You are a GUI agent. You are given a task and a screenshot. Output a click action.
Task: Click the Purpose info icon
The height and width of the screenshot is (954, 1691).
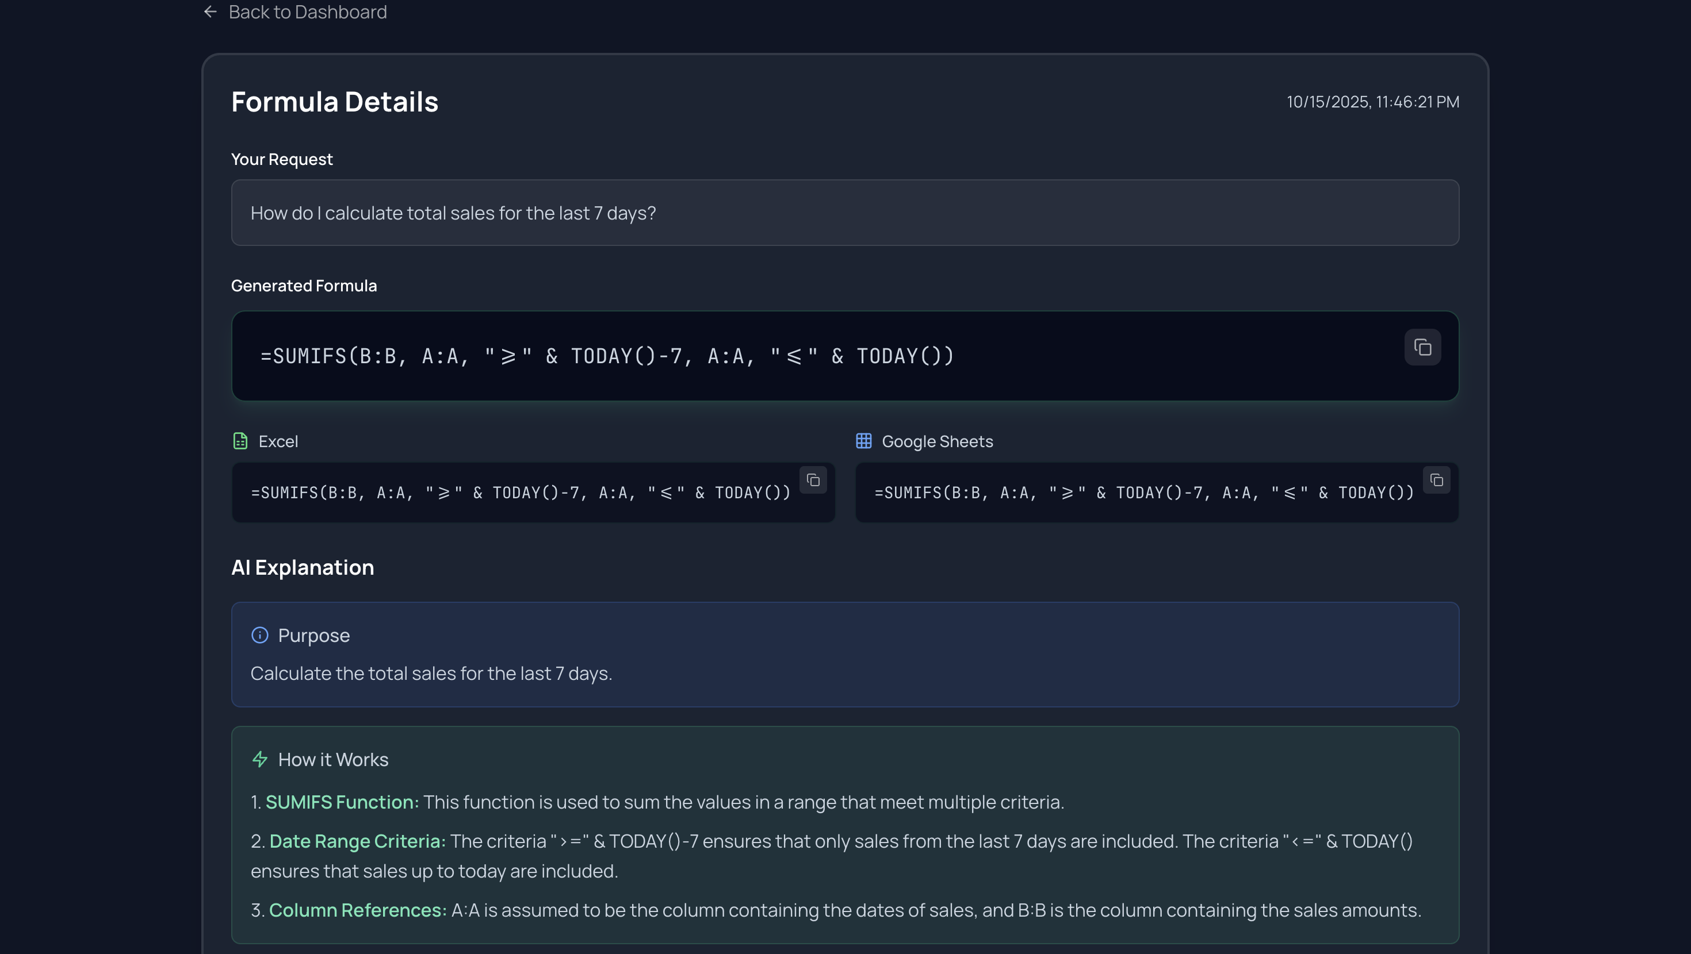pyautogui.click(x=260, y=635)
